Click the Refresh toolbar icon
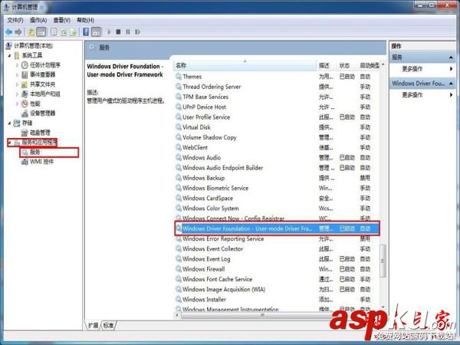The width and height of the screenshot is (460, 345). click(64, 31)
